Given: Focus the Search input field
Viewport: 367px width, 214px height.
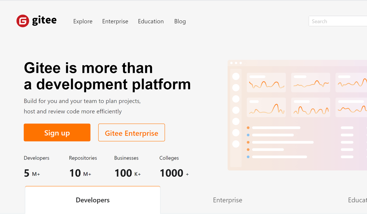Looking at the screenshot, I should [338, 21].
